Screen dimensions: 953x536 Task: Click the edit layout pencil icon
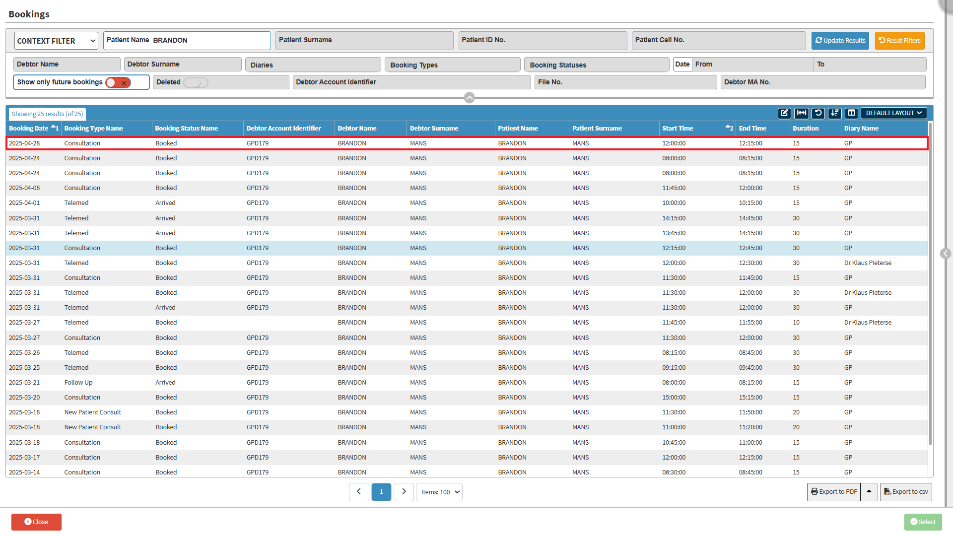click(784, 113)
